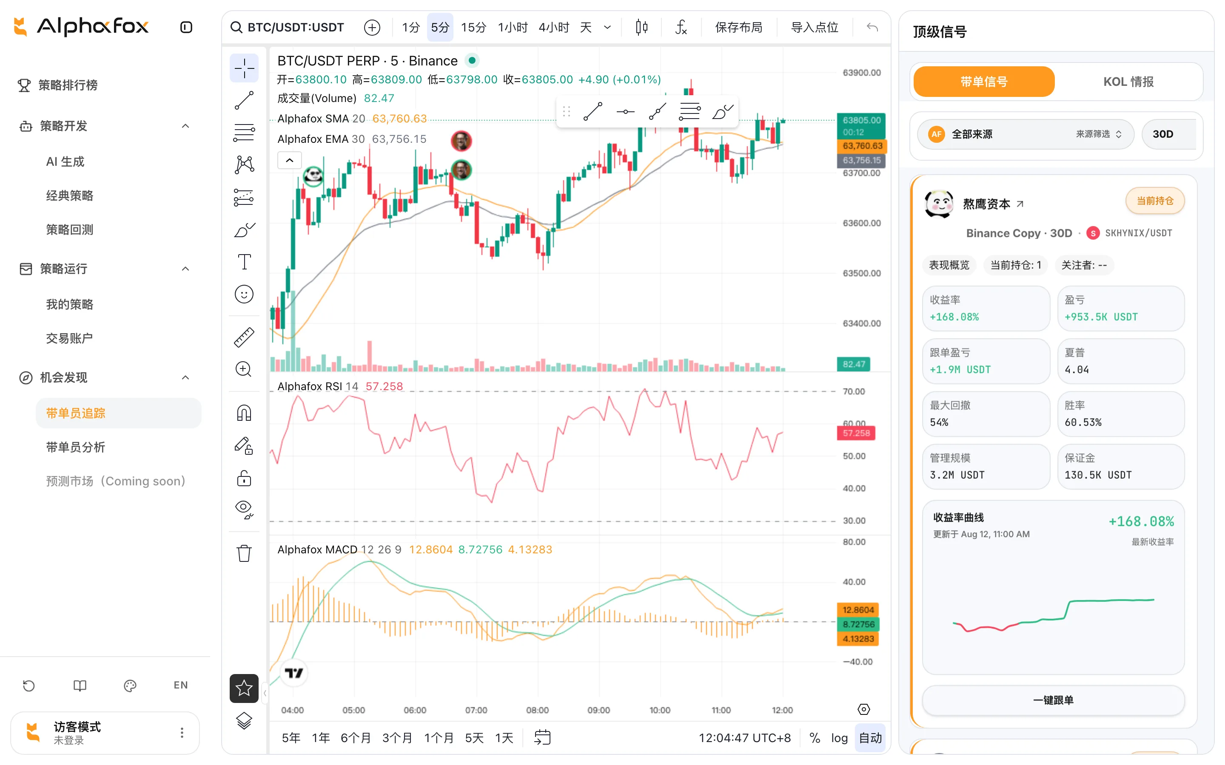Toggle auto scale 自动 button
The image size is (1225, 765).
point(870,738)
